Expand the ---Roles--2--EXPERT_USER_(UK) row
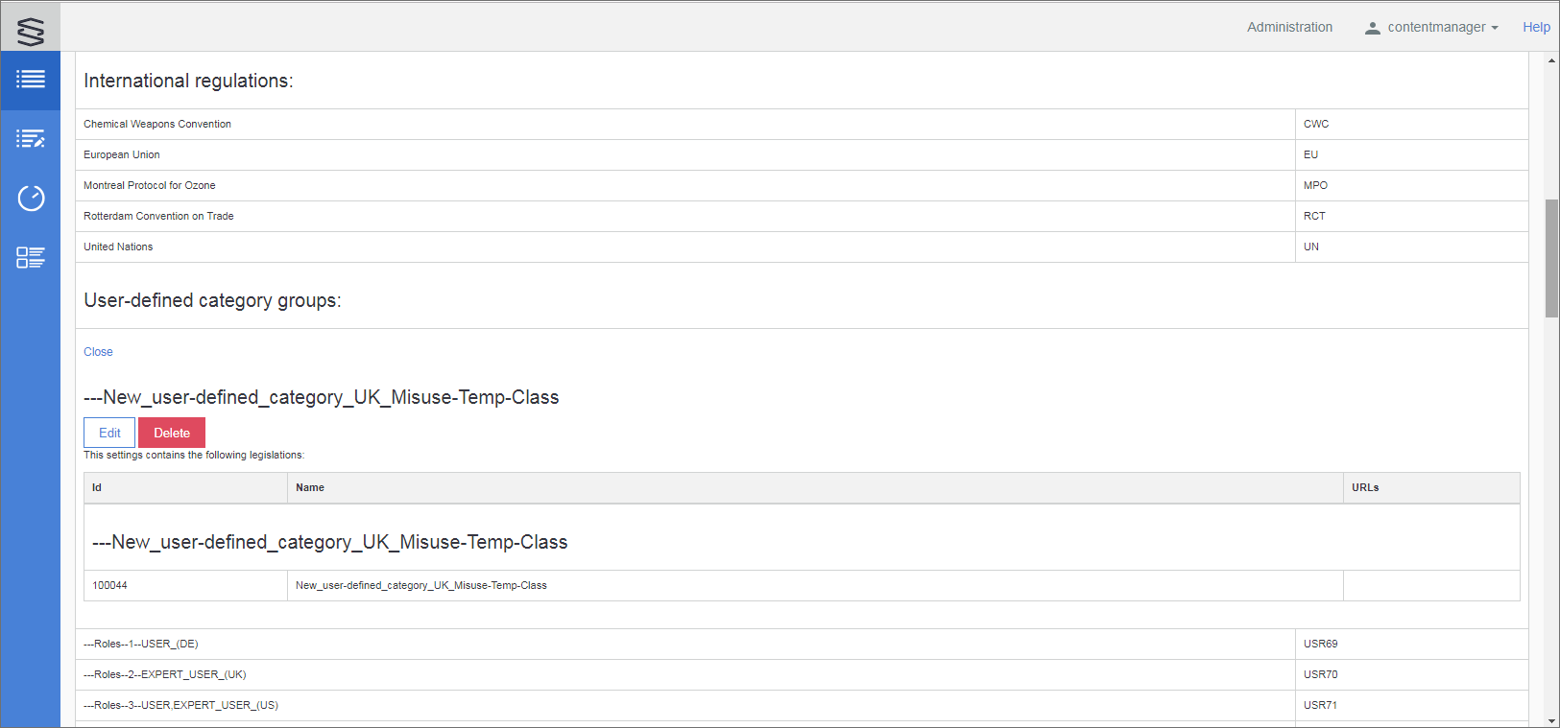The height and width of the screenshot is (728, 1560). 165,674
